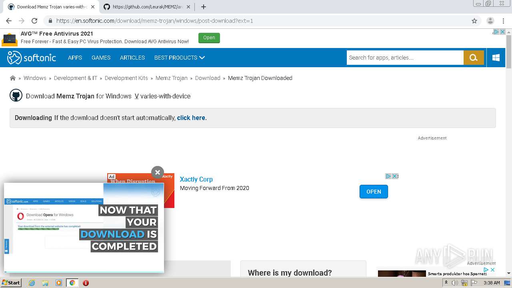Click the browser forward arrow
This screenshot has height=288, width=512.
[22, 21]
